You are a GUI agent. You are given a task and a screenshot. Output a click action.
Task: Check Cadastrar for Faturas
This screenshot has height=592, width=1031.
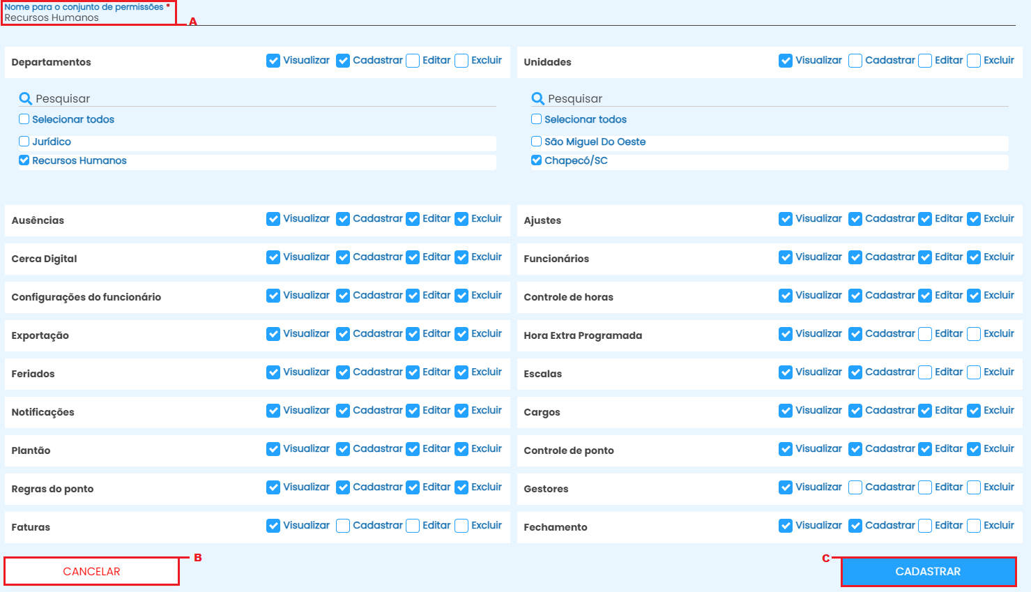pyautogui.click(x=343, y=526)
